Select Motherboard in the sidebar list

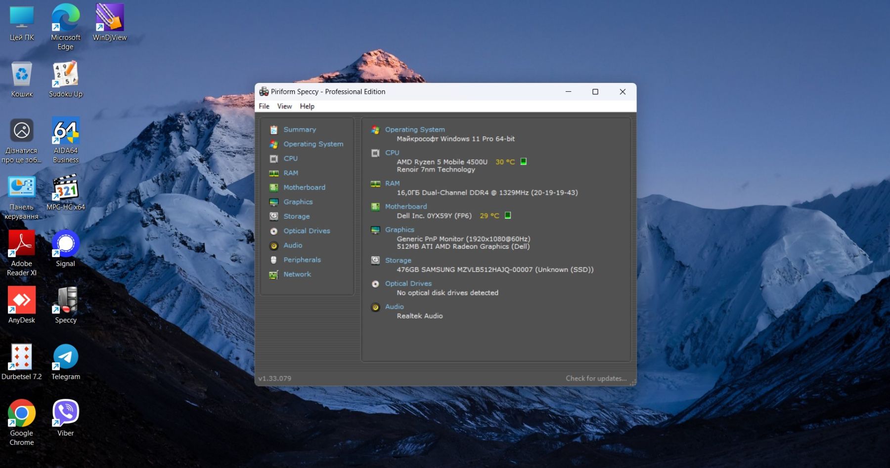click(305, 187)
